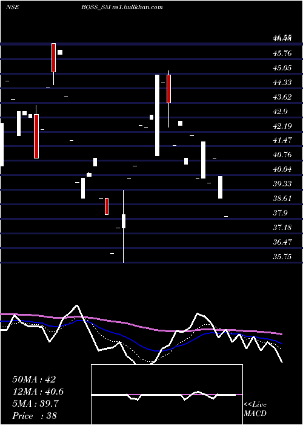This screenshot has height=425, width=303.
Task: Click the NSE exchange label
Action: (12, 7)
